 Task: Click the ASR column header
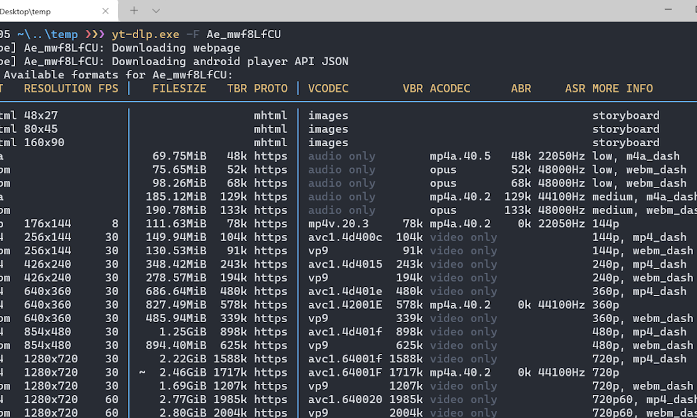pyautogui.click(x=575, y=88)
